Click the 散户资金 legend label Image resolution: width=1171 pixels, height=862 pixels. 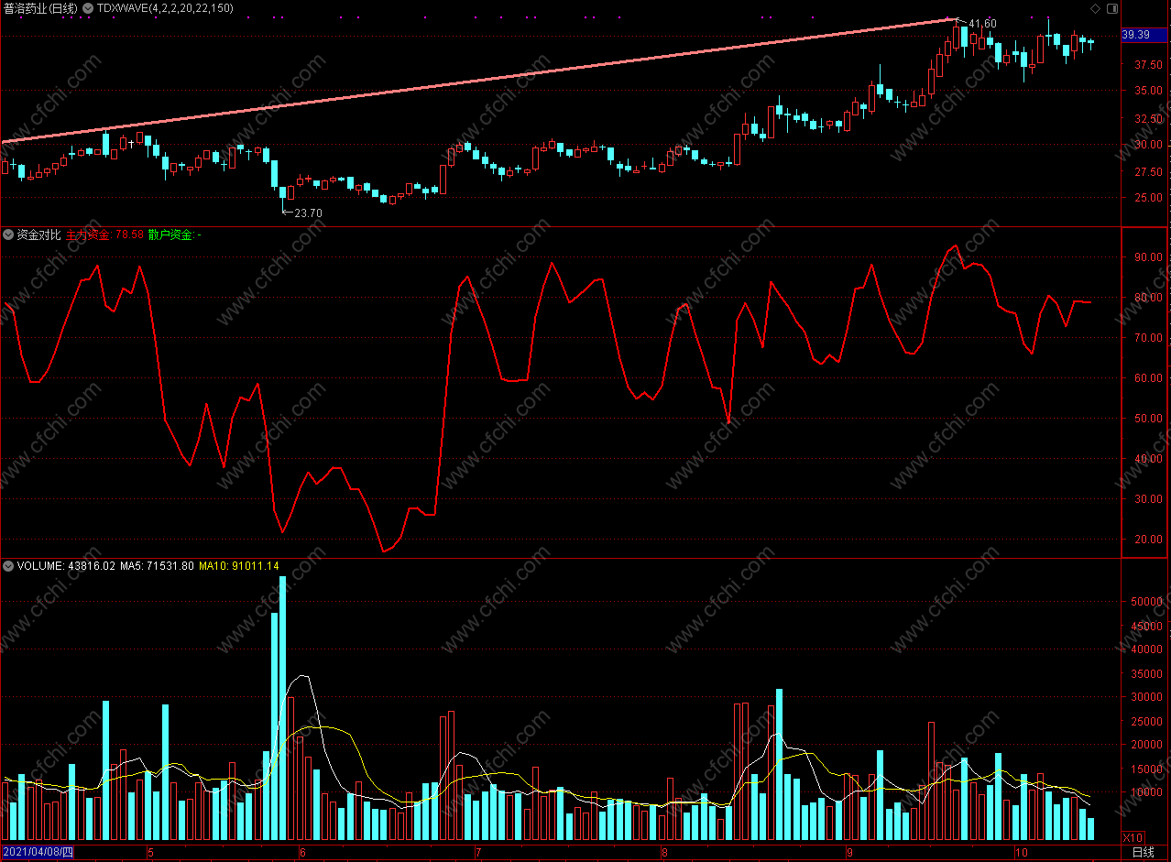(x=175, y=235)
